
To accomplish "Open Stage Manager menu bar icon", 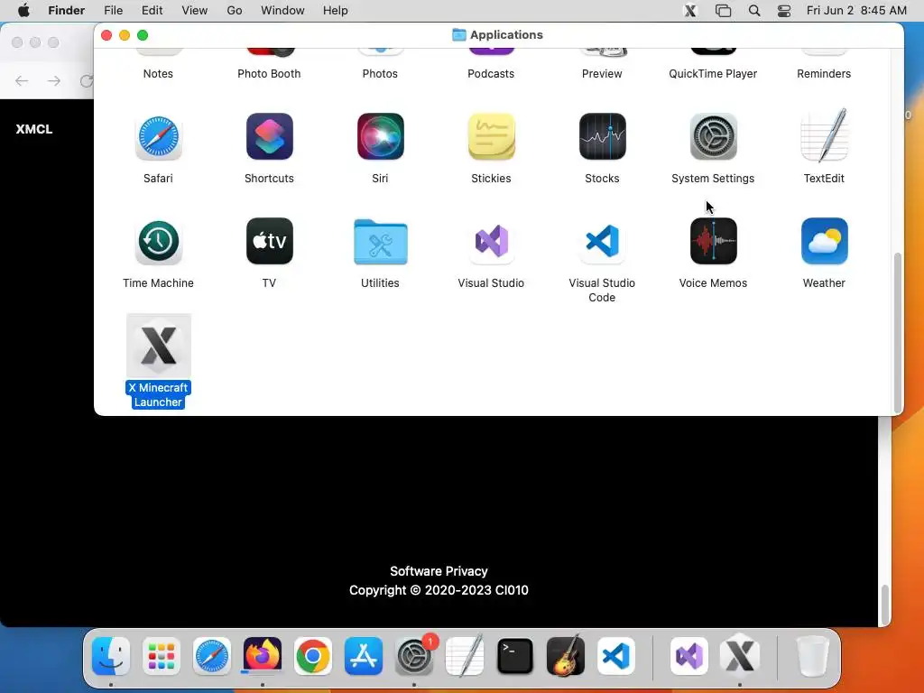I will 723,11.
